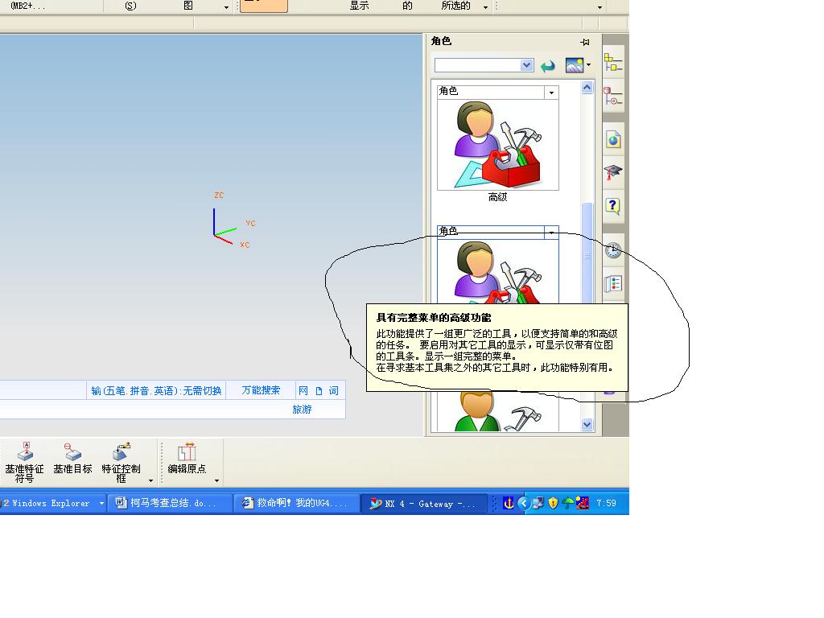This screenshot has height=618, width=824.
Task: Expand dropdown arrow of second 角色 header
Action: tap(551, 233)
